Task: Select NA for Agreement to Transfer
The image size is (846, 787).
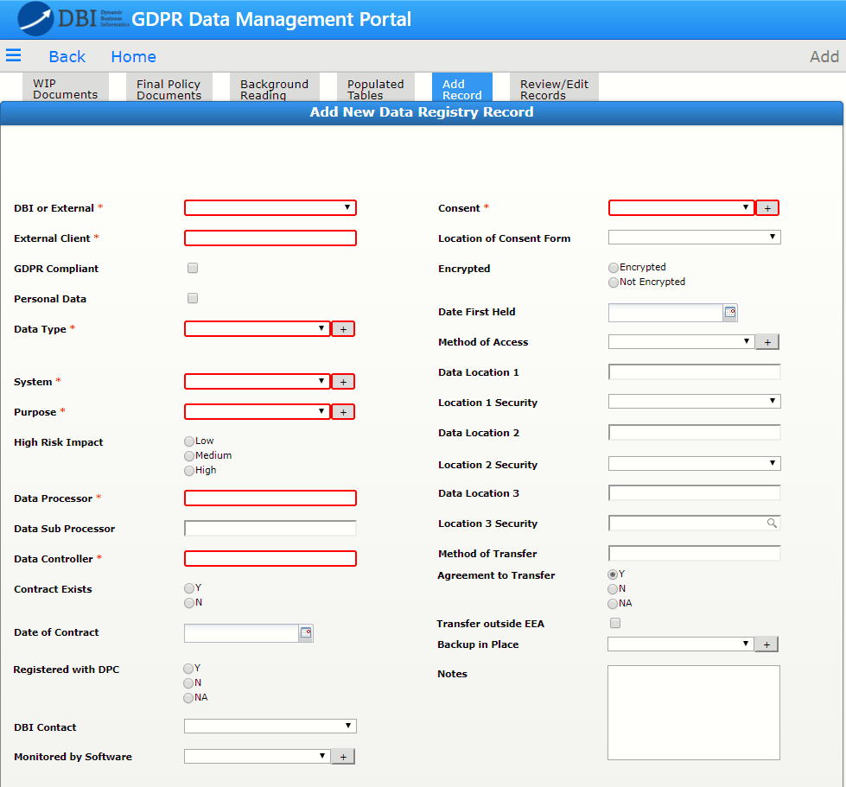Action: pos(613,604)
